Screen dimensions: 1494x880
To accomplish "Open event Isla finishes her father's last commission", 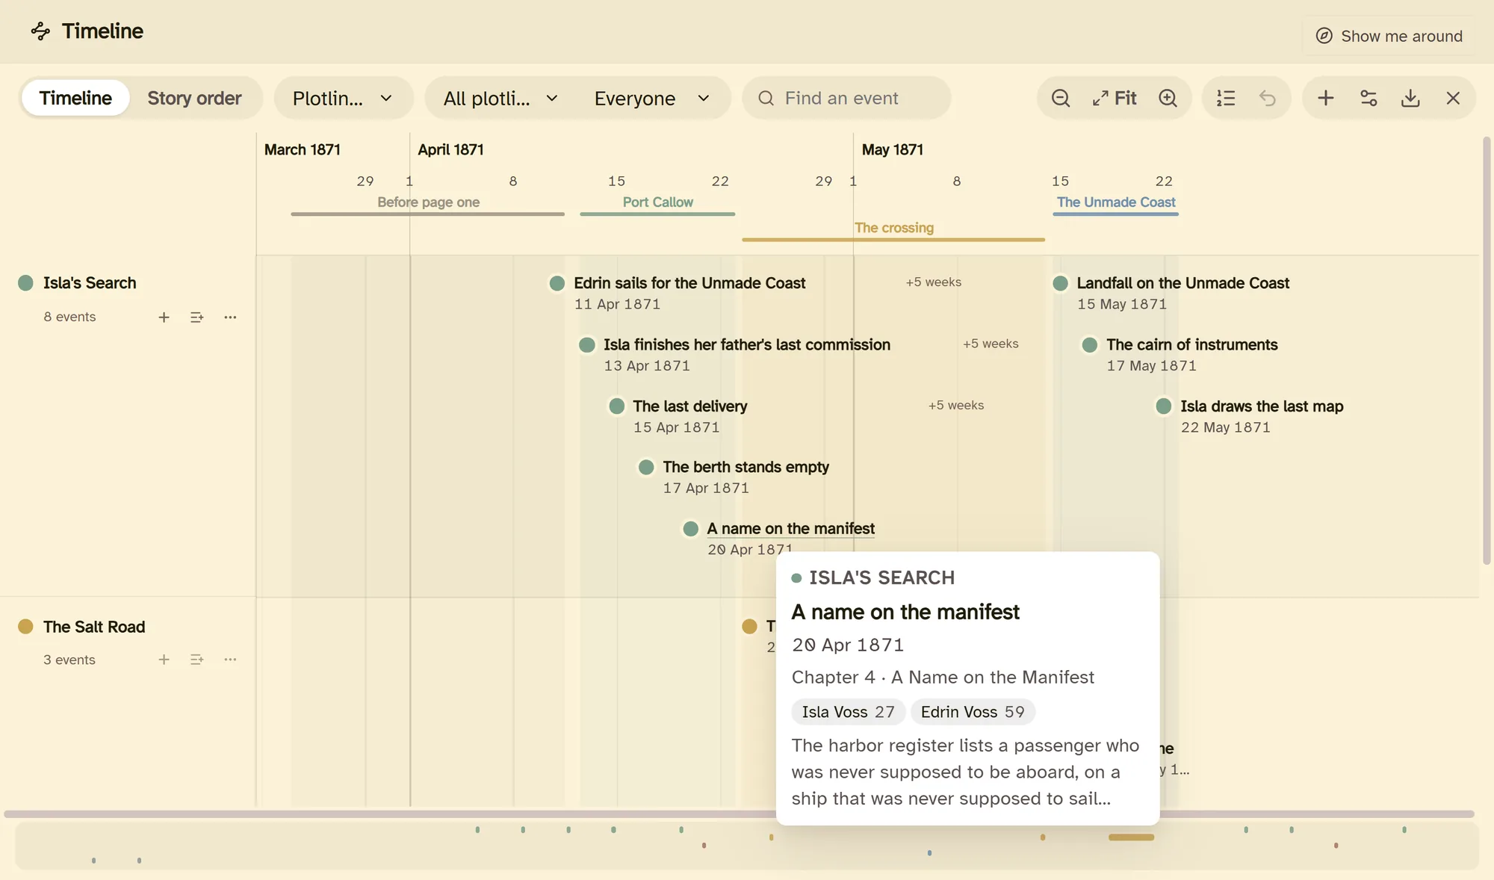I will (x=747, y=344).
